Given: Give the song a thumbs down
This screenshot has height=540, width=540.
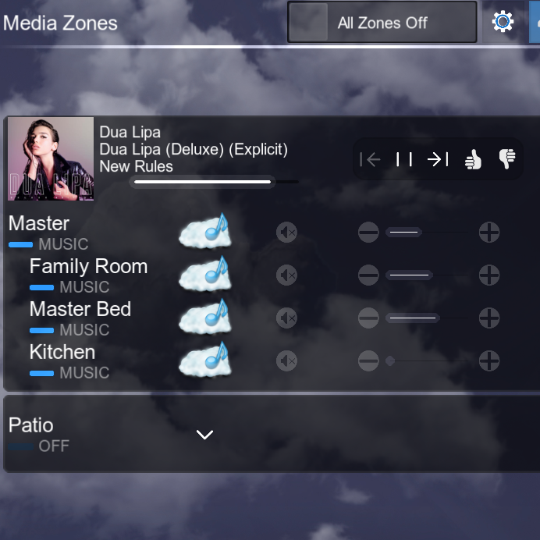Looking at the screenshot, I should (507, 158).
